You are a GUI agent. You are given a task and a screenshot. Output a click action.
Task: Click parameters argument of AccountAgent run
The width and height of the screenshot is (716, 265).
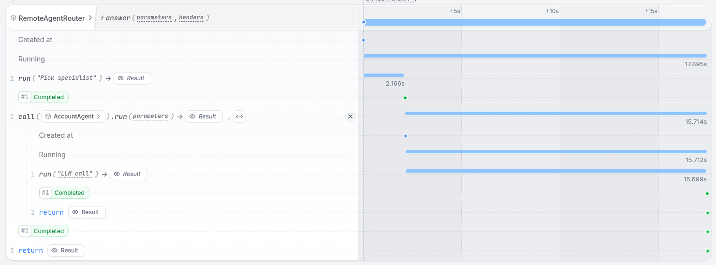click(150, 117)
